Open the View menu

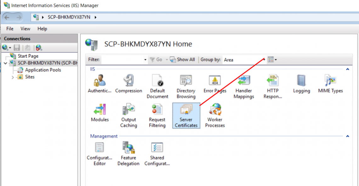[x=26, y=29]
